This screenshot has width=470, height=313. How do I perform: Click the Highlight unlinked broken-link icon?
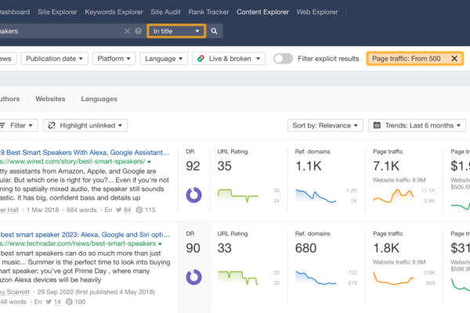pyautogui.click(x=52, y=125)
